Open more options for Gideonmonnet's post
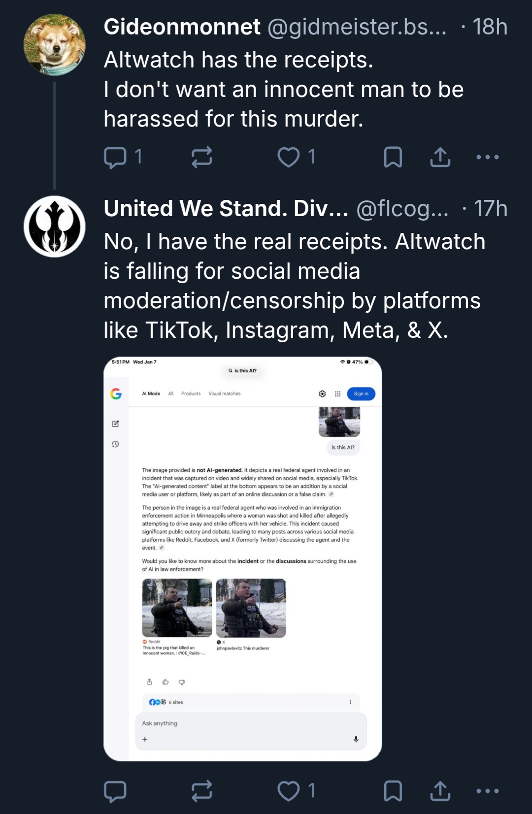This screenshot has width=532, height=814. [488, 157]
